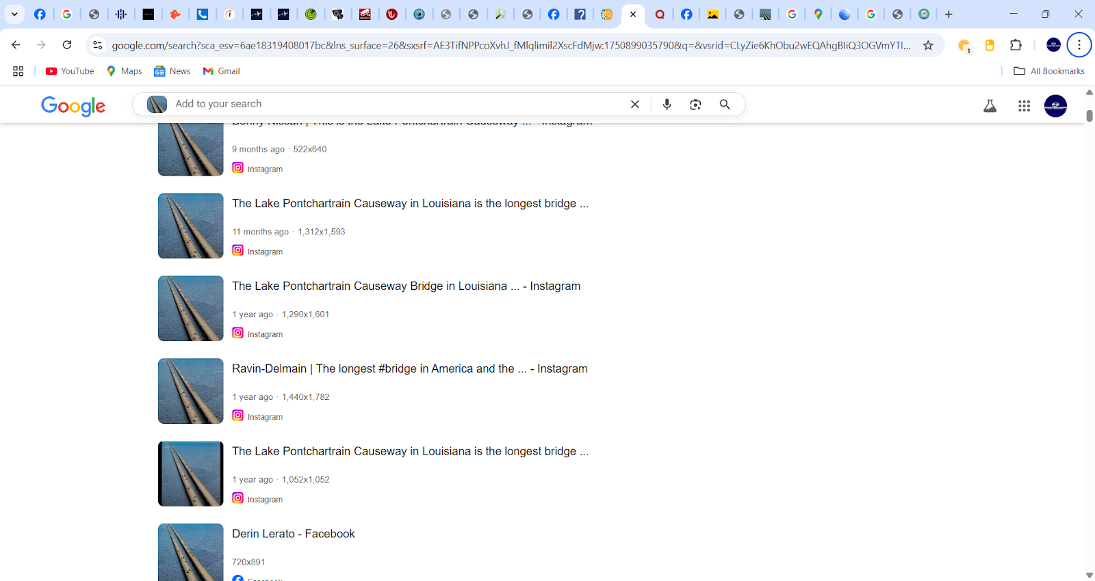This screenshot has width=1095, height=581.
Task: Switch to the audio waveform icon tab
Action: click(121, 14)
